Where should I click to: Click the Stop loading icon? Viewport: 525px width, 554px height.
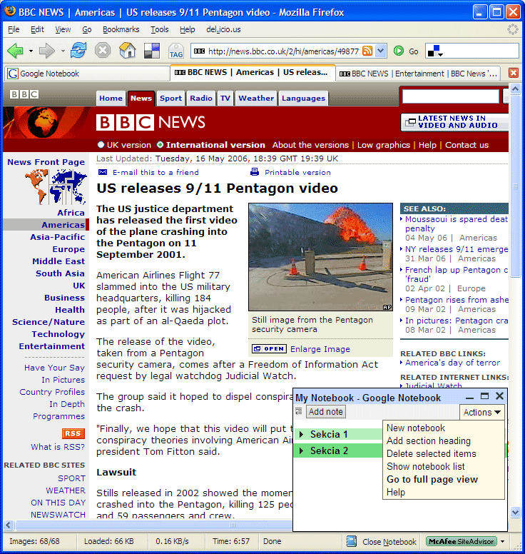click(103, 51)
